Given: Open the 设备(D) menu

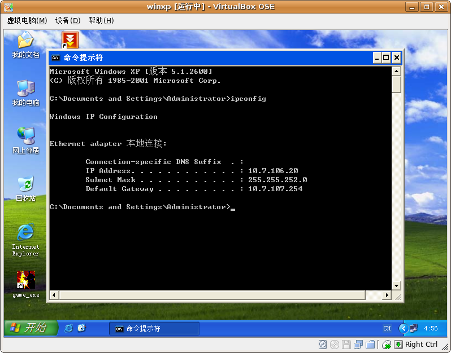Looking at the screenshot, I should [68, 21].
